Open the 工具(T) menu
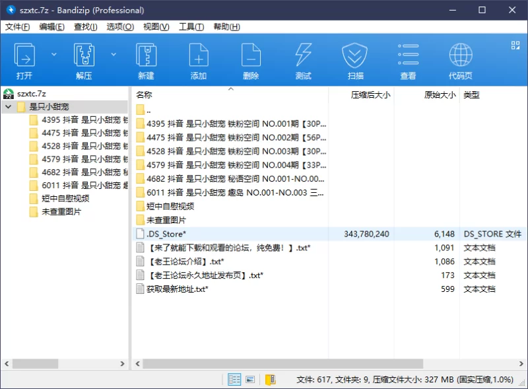 coord(191,27)
